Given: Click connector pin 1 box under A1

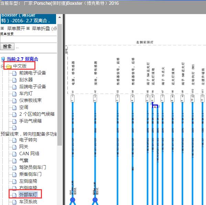Looking at the screenshot, I should [x=73, y=98].
